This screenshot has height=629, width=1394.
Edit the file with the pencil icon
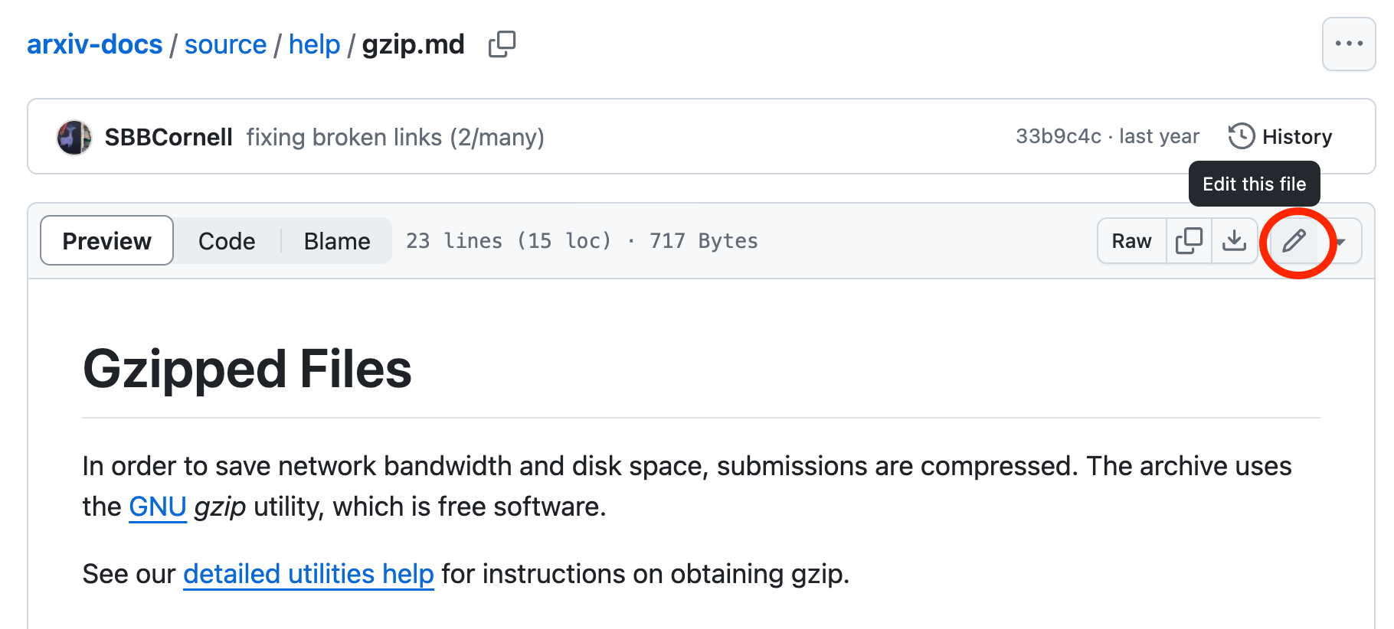[x=1293, y=242]
